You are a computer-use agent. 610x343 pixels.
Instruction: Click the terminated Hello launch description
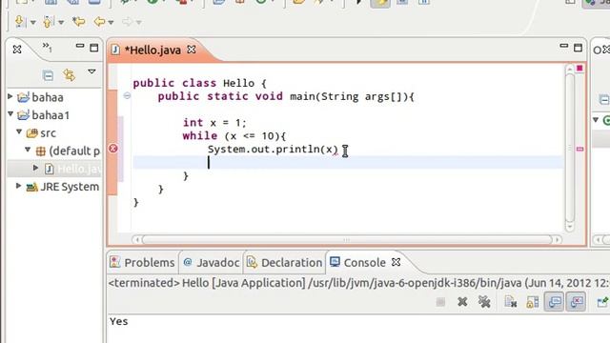tap(358, 283)
